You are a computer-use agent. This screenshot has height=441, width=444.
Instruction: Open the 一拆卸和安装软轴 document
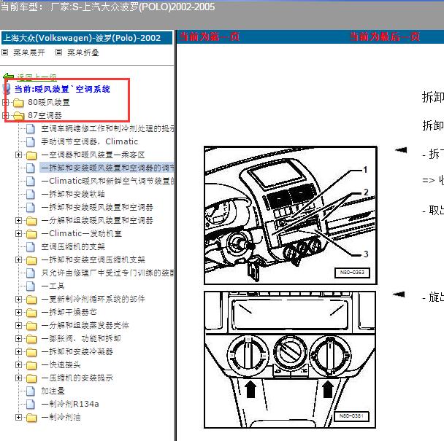pyautogui.click(x=73, y=194)
